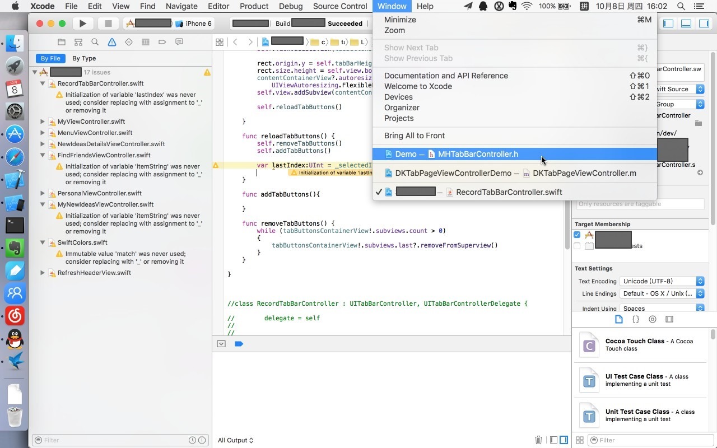
Task: Stop the running build with the Stop button
Action: (108, 24)
